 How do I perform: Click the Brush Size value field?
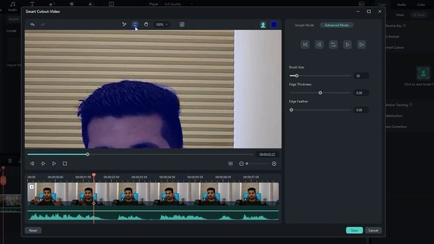[361, 76]
